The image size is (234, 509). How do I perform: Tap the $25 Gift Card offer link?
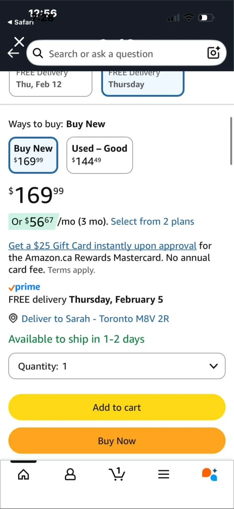(x=102, y=246)
